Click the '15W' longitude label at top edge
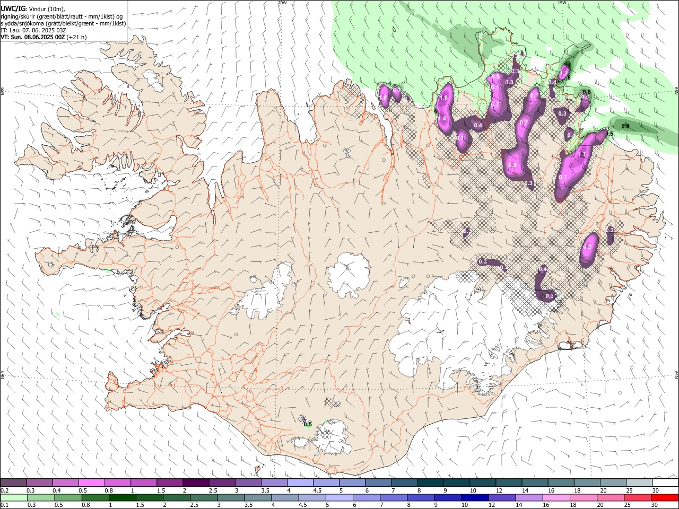679x509 pixels. [x=562, y=3]
